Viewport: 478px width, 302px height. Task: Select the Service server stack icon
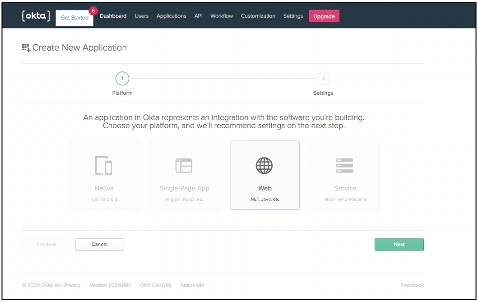(x=344, y=165)
